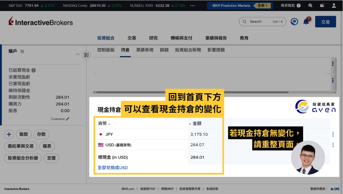This screenshot has height=194, width=343.
Task: Open the Interactive Brokers logo home link
Action: (41, 21)
